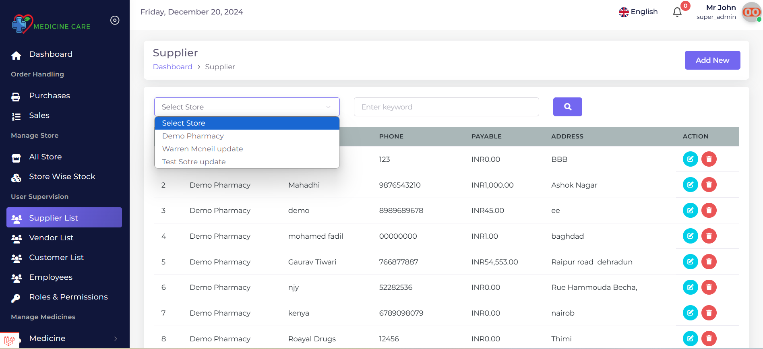Open the English language selector
This screenshot has height=349, width=763.
[x=638, y=12]
